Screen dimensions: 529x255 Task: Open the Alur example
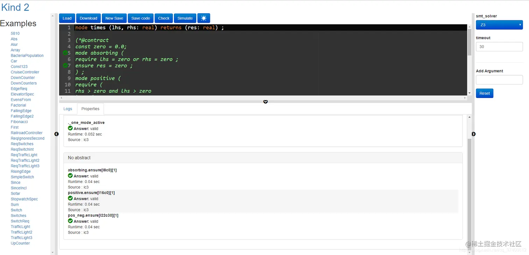[x=14, y=44]
